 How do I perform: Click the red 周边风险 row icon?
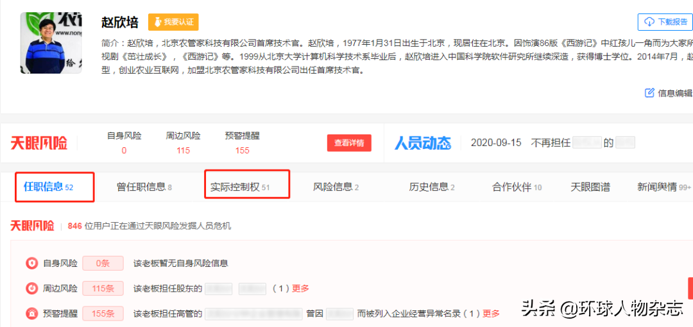31,289
